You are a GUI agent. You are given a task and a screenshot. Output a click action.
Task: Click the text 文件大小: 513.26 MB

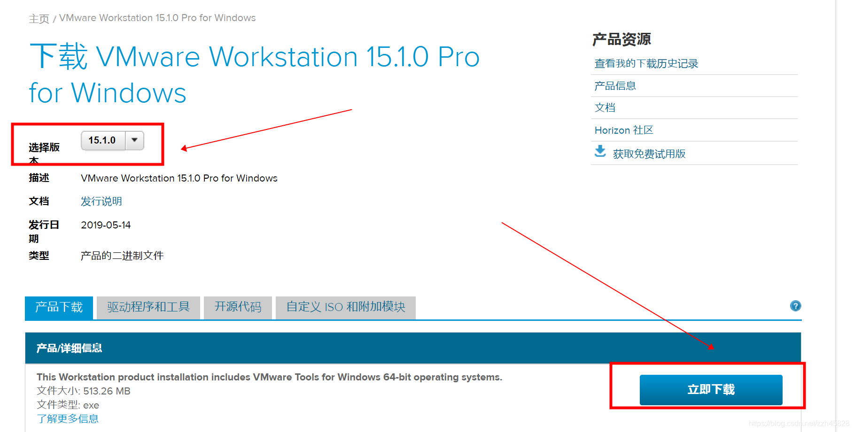pyautogui.click(x=84, y=391)
